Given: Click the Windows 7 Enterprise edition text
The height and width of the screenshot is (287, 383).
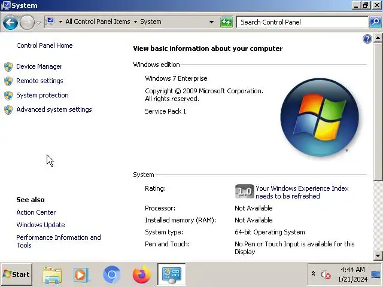Looking at the screenshot, I should pos(176,78).
